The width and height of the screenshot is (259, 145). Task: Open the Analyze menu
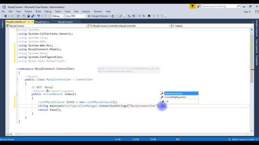point(86,12)
